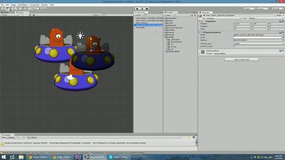Switch to the Game tab

[5, 12]
